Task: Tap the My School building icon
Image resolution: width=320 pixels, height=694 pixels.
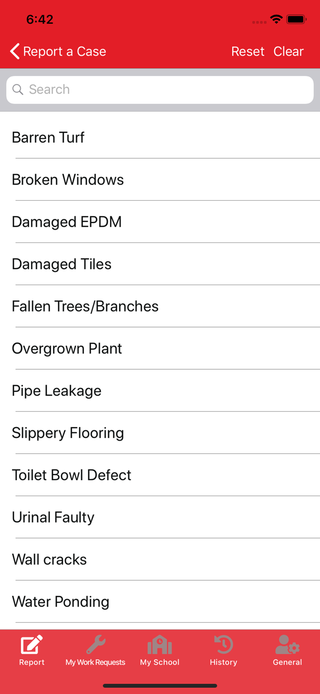Action: [x=160, y=643]
